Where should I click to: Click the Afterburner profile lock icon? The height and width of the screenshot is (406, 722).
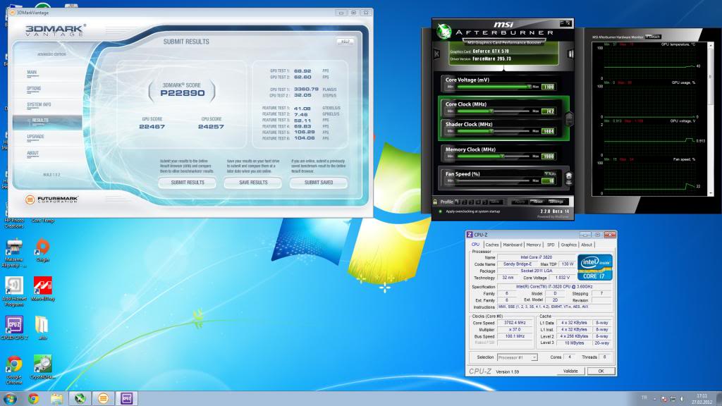coord(435,202)
